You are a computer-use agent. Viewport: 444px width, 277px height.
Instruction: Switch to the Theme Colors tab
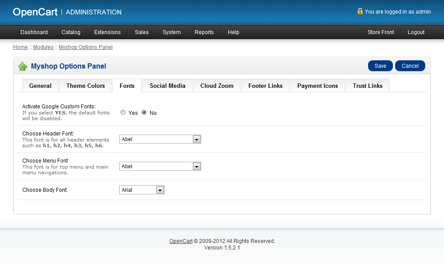pyautogui.click(x=86, y=86)
